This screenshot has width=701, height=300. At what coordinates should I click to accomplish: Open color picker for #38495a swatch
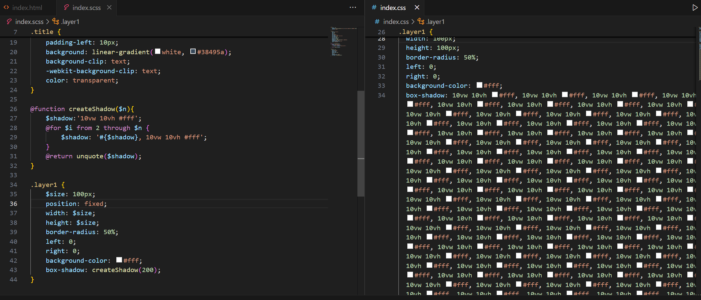193,52
